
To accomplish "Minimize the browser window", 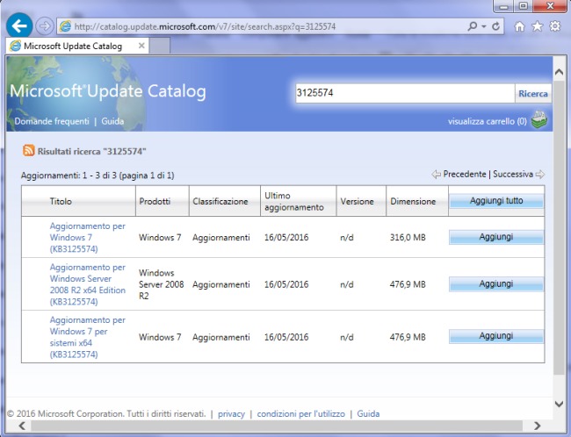I will (504, 6).
